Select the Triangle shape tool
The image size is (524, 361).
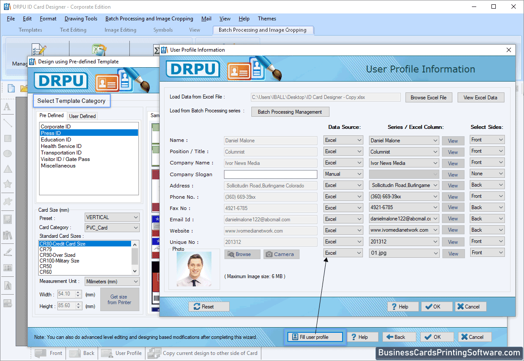tap(7, 169)
